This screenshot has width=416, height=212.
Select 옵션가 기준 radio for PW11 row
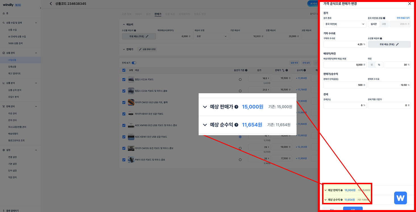(x=240, y=160)
